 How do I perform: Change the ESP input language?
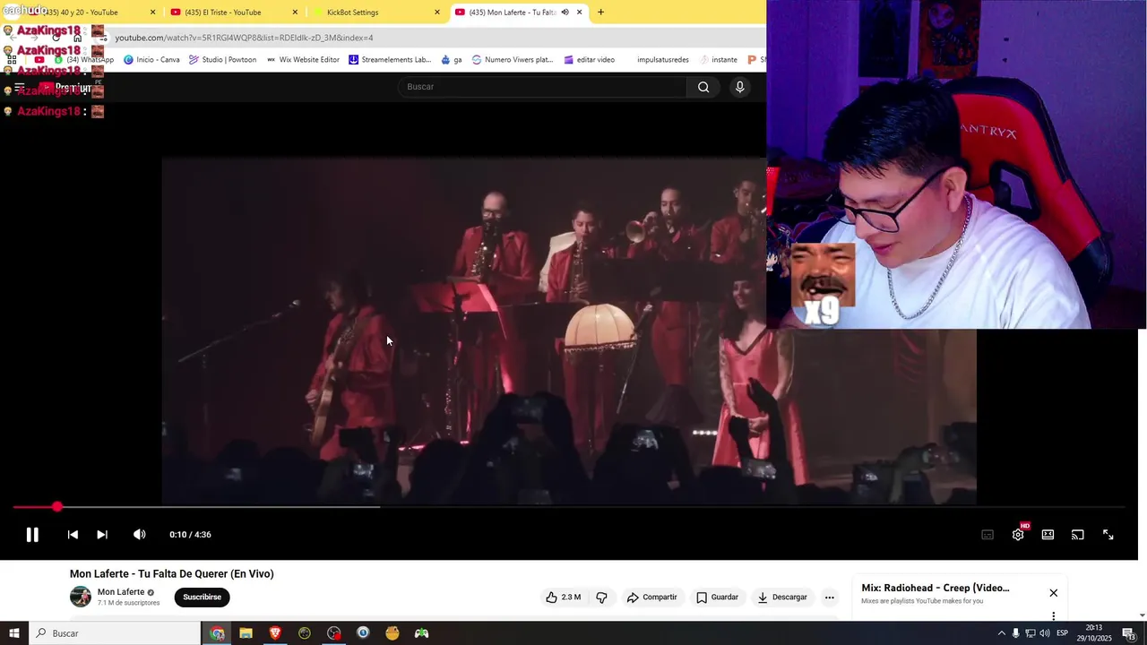(x=1062, y=633)
